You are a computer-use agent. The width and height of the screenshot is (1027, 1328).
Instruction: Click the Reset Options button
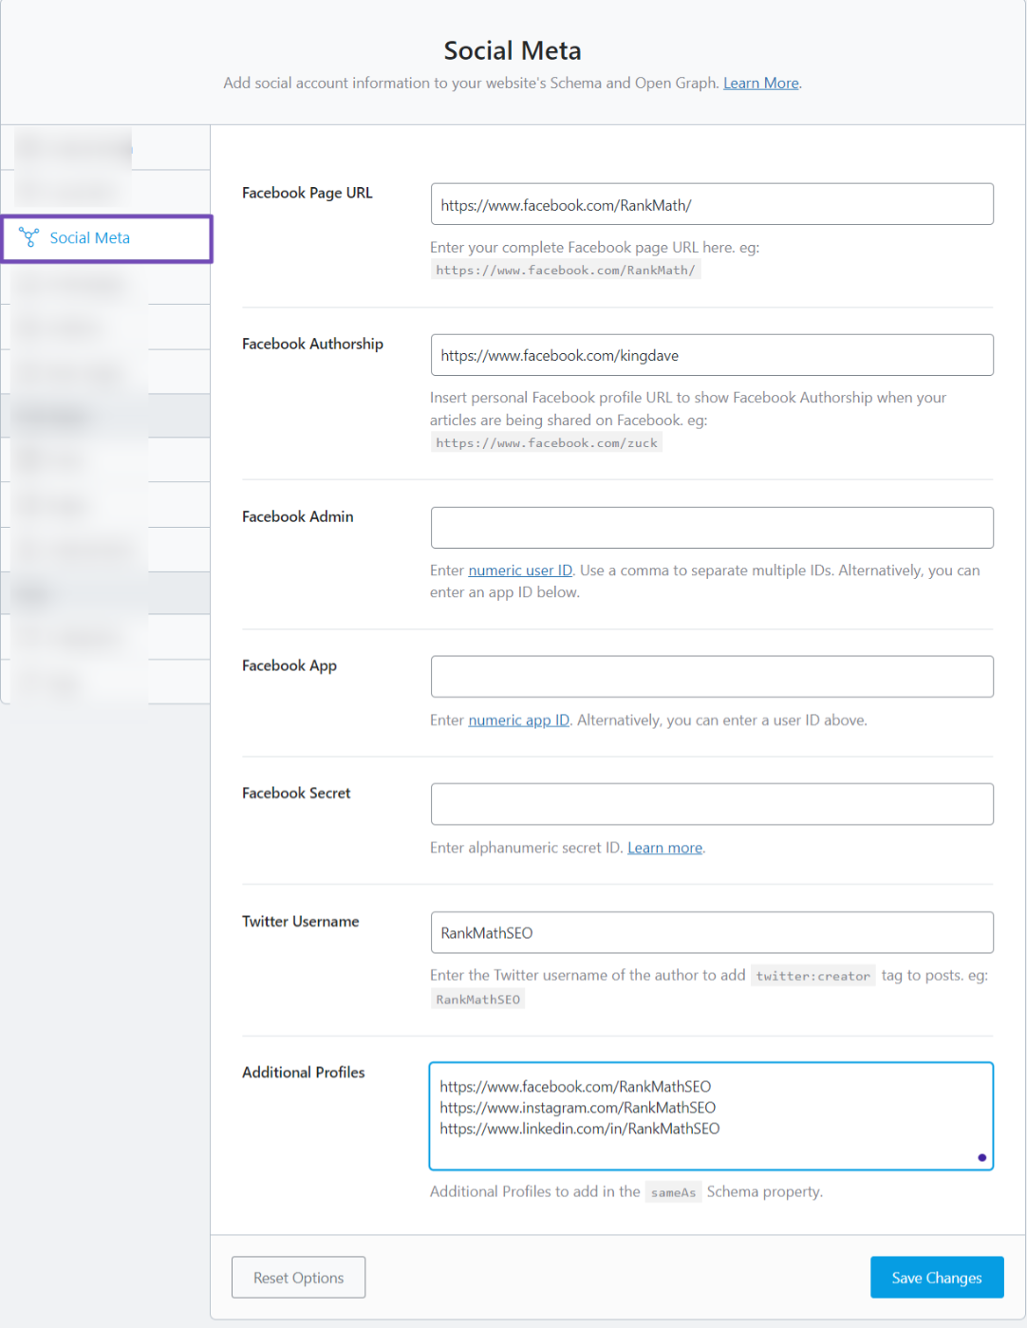pyautogui.click(x=298, y=1278)
